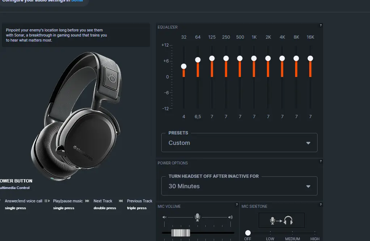Screen dimensions: 370x241
Task: Click the Presets dropdown arrow
Action: [x=308, y=143]
